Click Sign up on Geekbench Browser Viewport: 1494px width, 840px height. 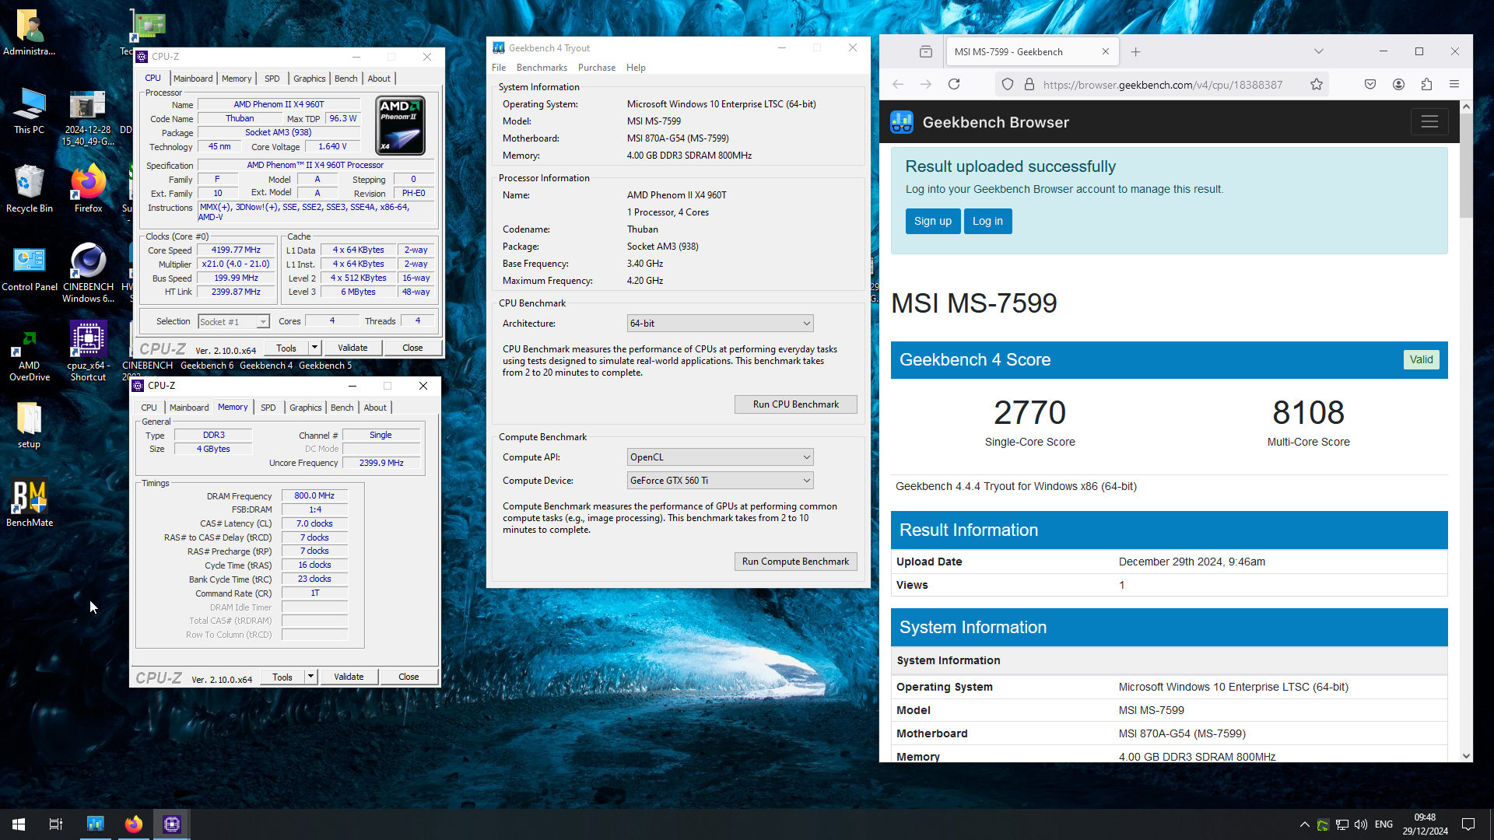932,221
